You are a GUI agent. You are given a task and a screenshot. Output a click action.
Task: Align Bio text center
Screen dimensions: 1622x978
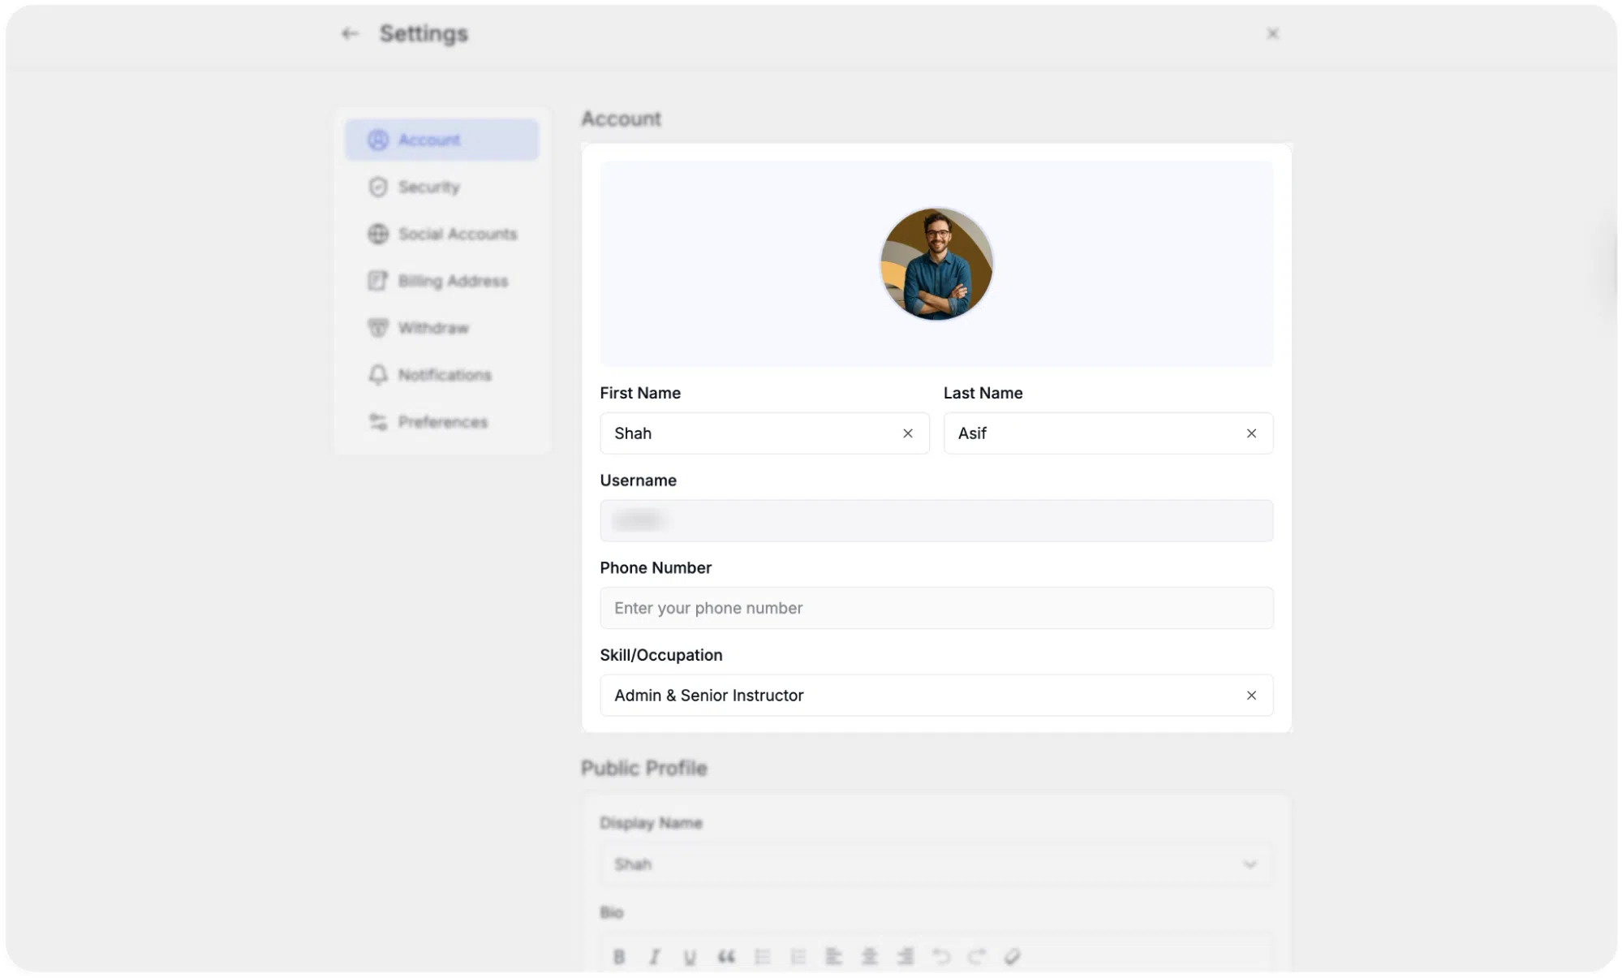pos(869,957)
